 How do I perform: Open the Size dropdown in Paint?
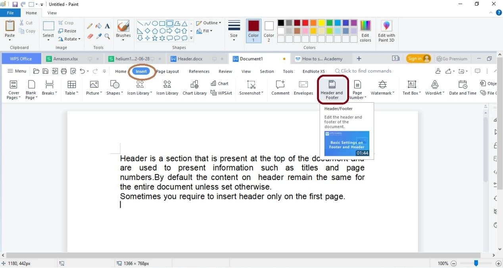coord(234,30)
